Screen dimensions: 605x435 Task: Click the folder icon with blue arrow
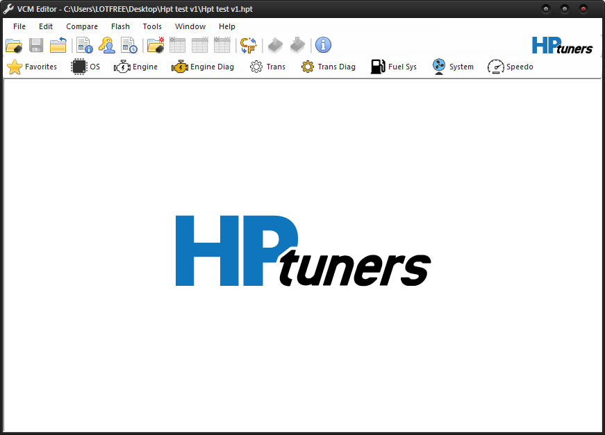point(58,46)
